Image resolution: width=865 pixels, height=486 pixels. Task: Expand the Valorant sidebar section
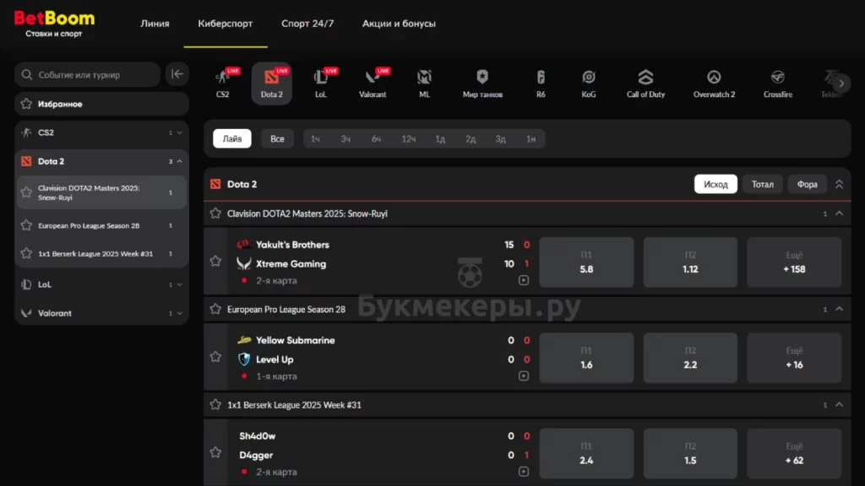pyautogui.click(x=179, y=313)
